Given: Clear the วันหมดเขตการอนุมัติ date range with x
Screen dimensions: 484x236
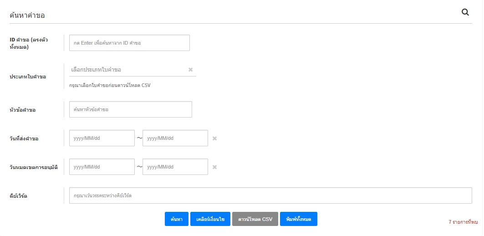Looking at the screenshot, I should (x=214, y=167).
